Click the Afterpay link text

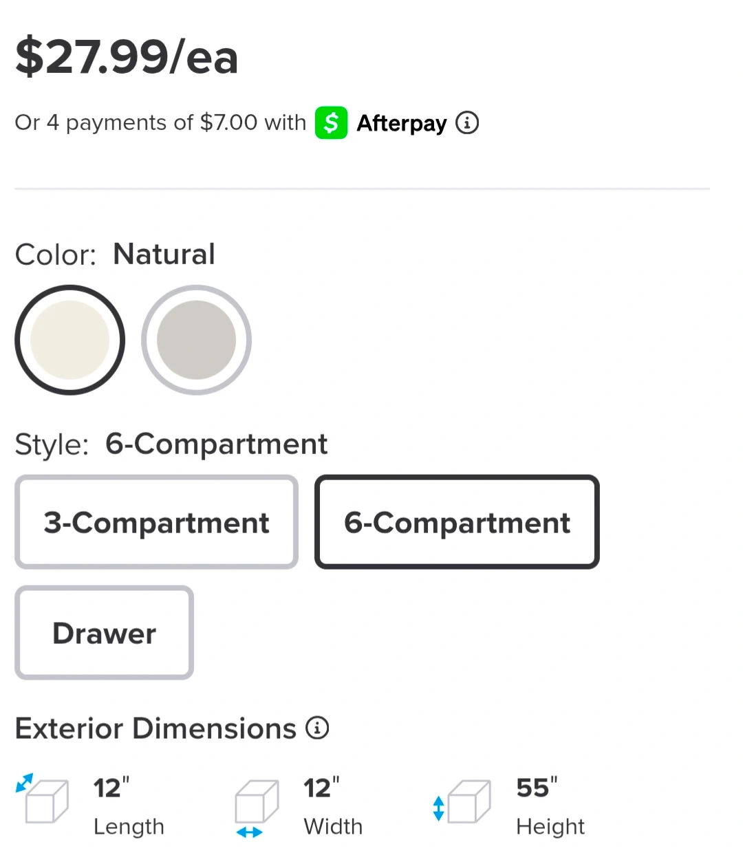click(x=402, y=123)
